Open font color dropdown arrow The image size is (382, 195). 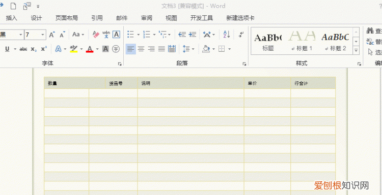pyautogui.click(x=97, y=49)
